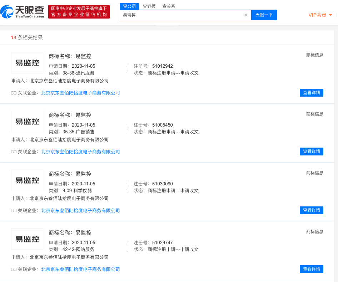Clear the search field with the X icon
This screenshot has height=282, width=338.
tap(245, 15)
